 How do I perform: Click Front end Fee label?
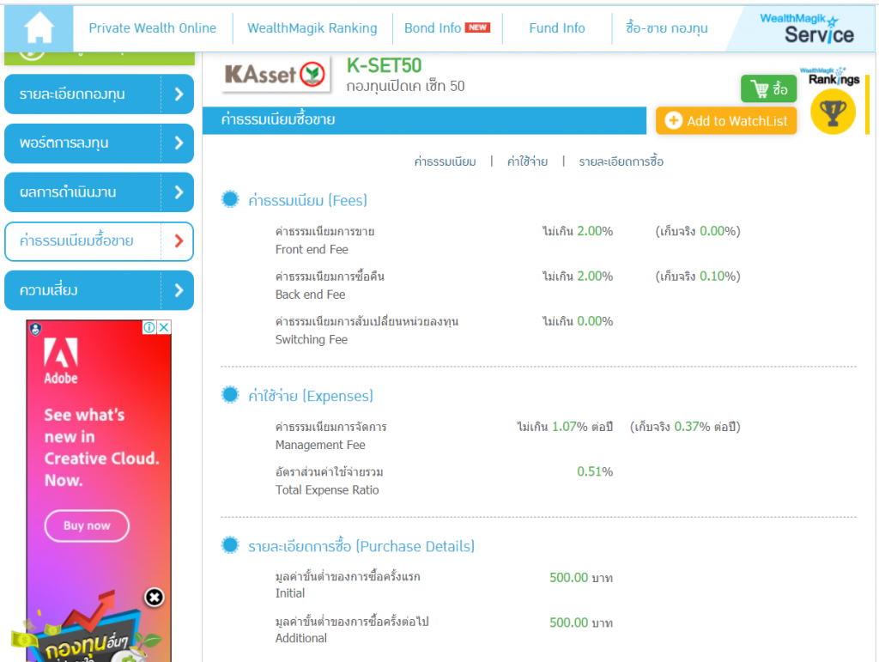click(x=312, y=250)
